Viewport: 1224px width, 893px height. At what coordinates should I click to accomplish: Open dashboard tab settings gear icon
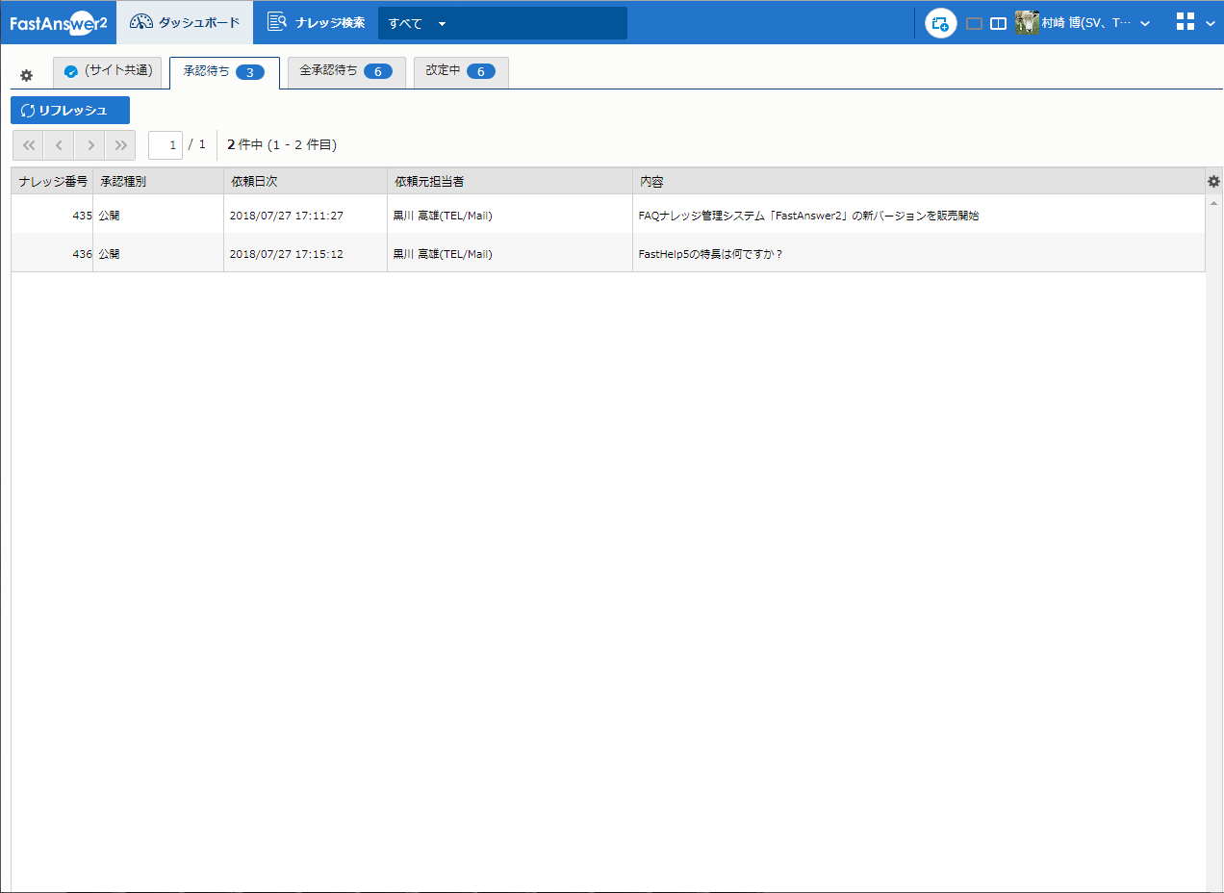(27, 75)
